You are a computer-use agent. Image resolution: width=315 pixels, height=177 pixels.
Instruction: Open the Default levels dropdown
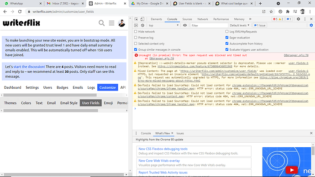(x=240, y=25)
